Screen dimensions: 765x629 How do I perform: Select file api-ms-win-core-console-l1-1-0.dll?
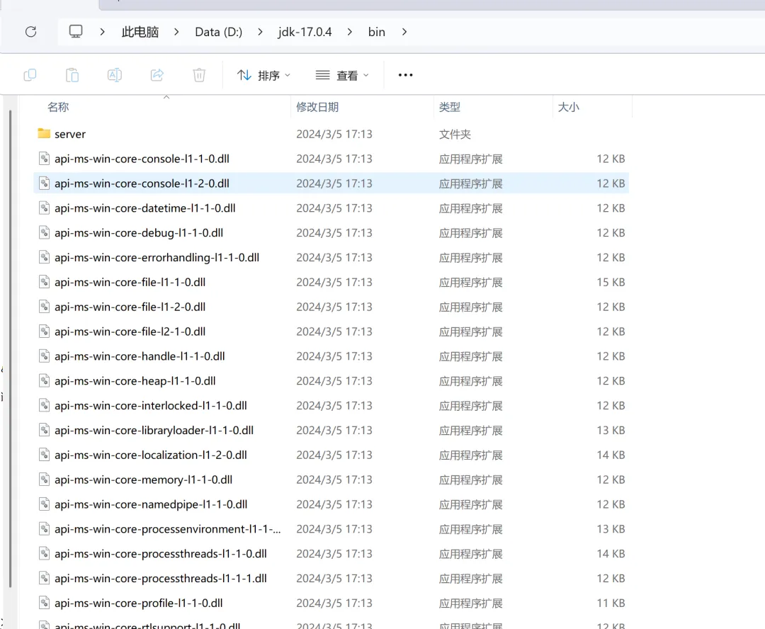point(142,159)
